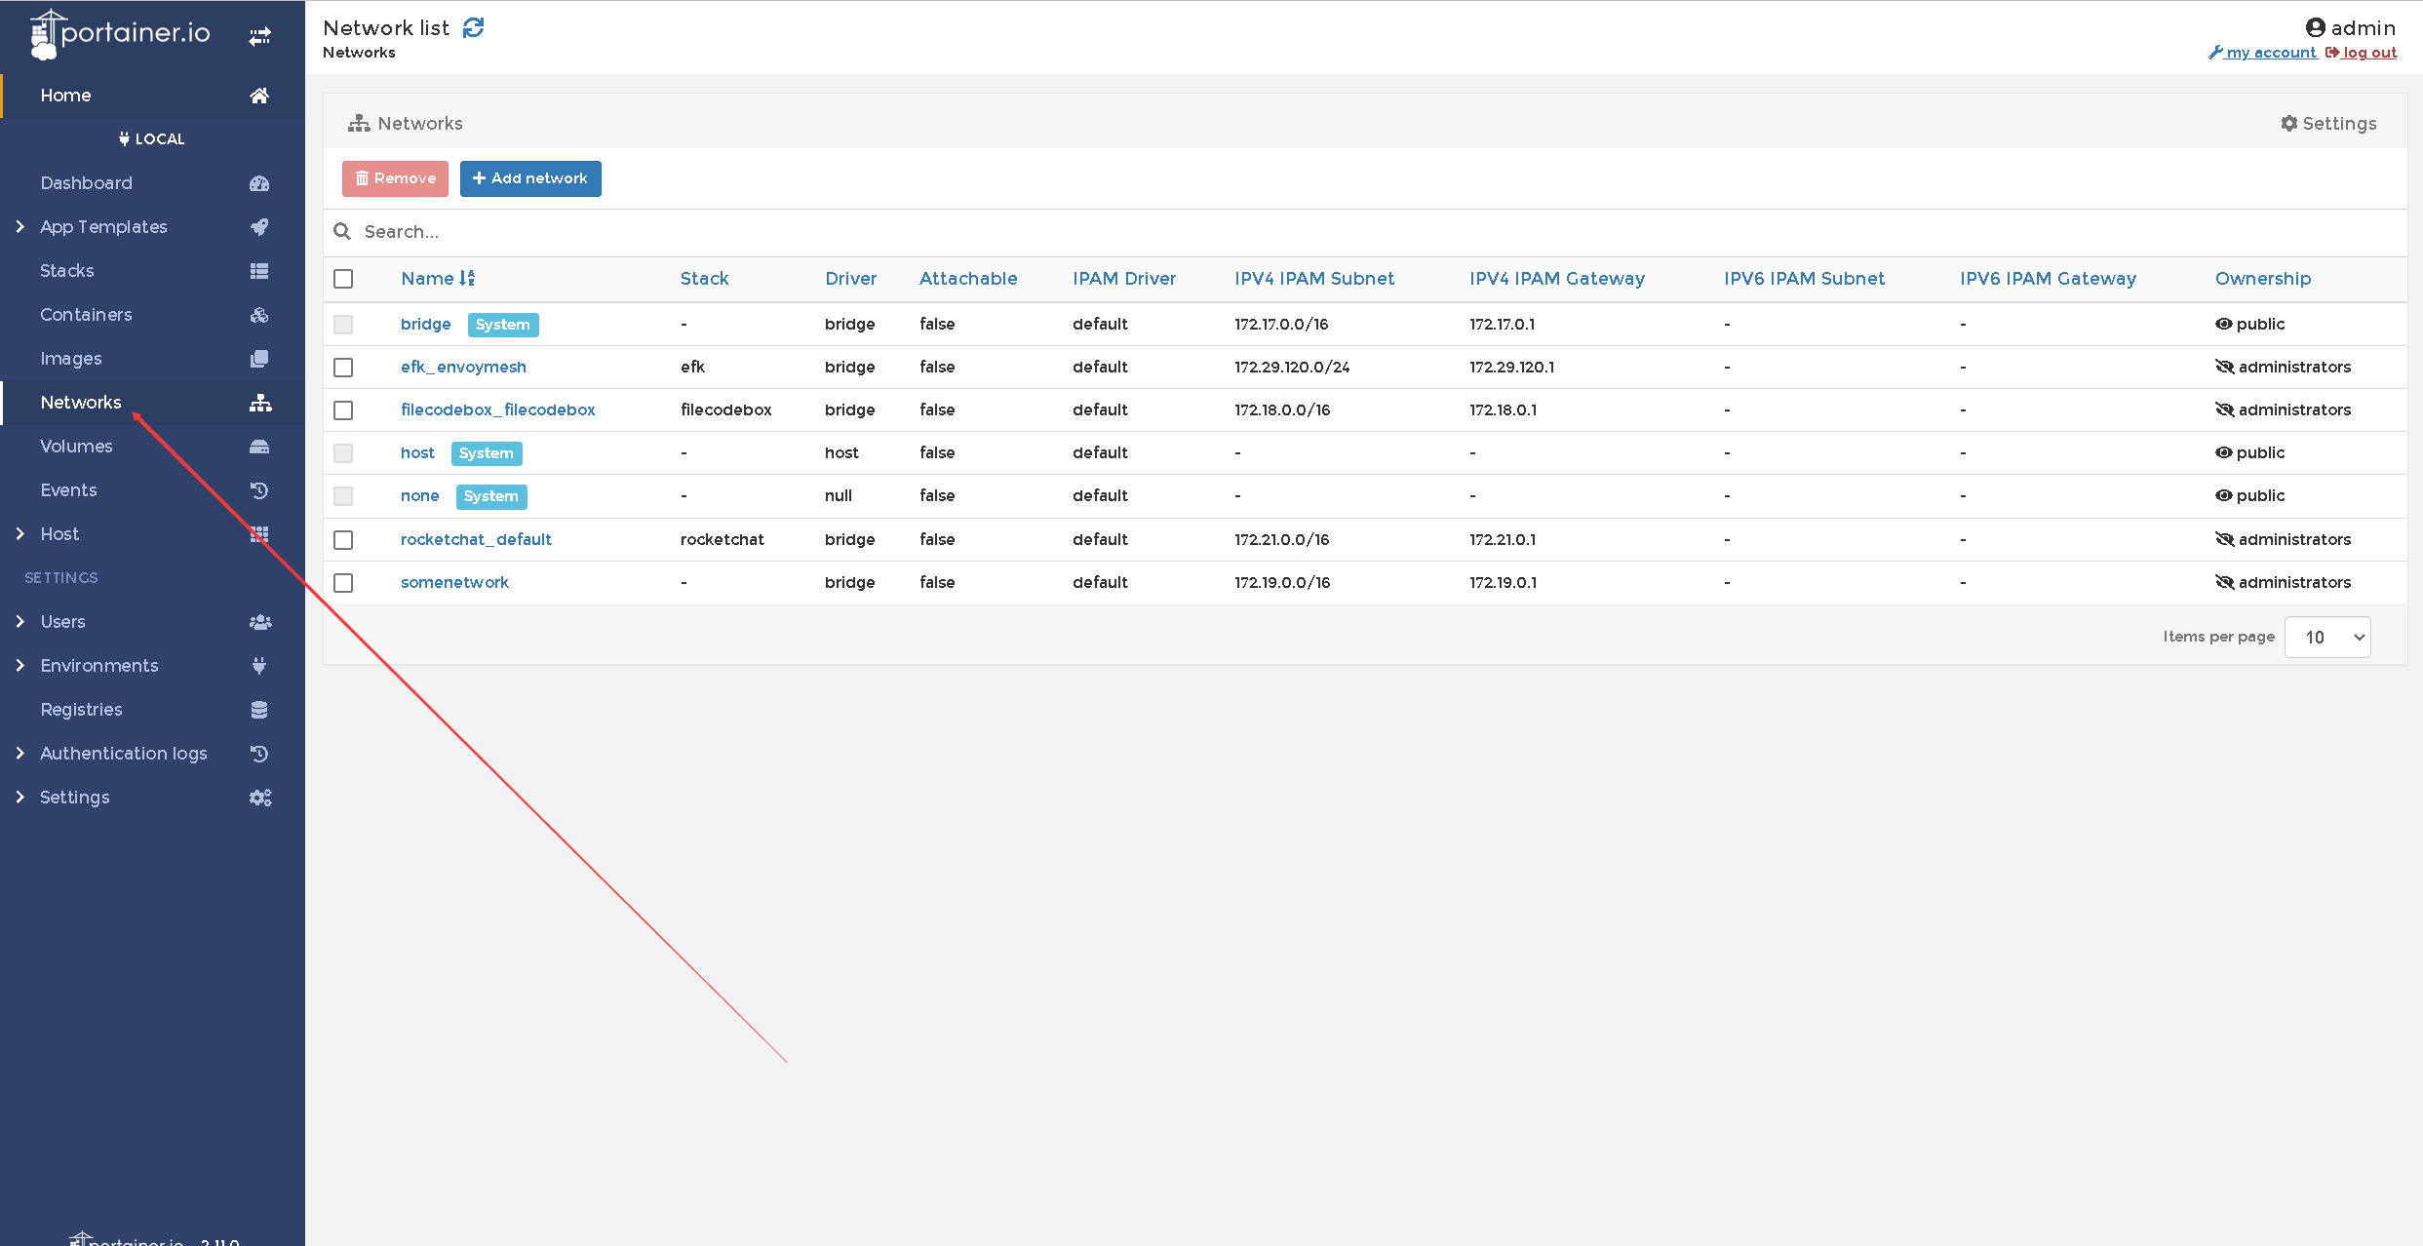This screenshot has width=2423, height=1246.
Task: Check the efk_envoymesh network checkbox
Action: [x=343, y=368]
